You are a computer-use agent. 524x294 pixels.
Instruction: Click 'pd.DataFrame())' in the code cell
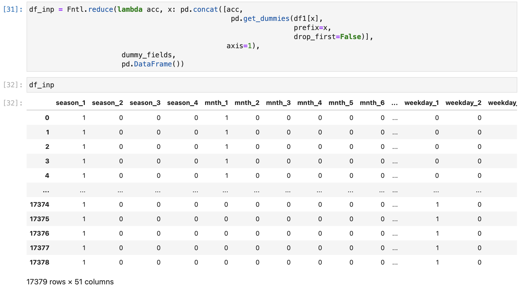click(153, 64)
